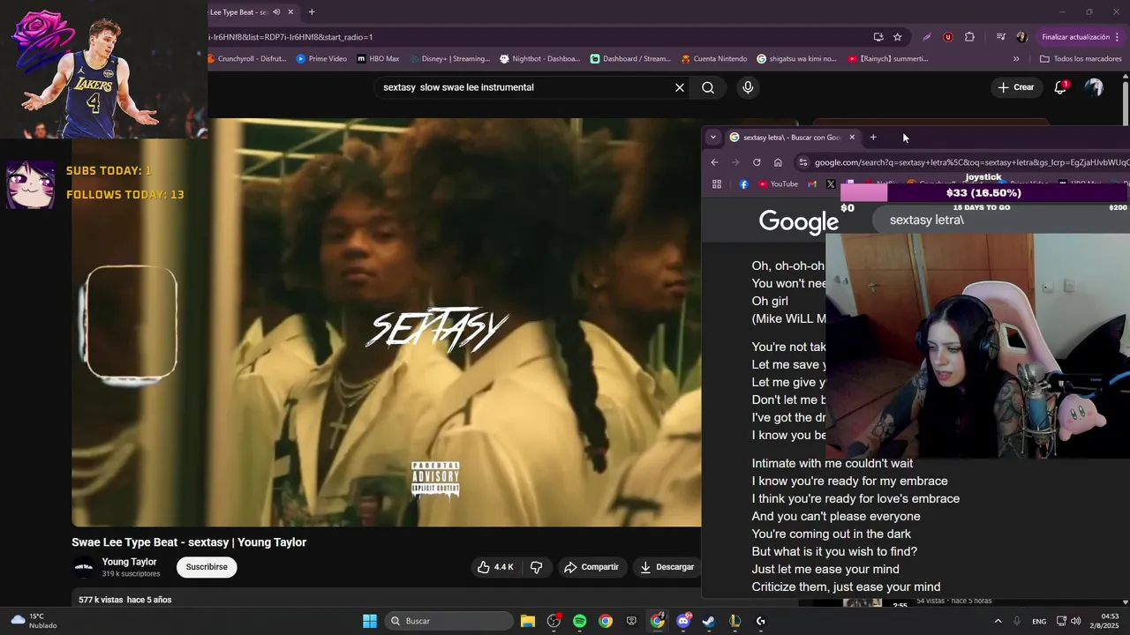Image resolution: width=1130 pixels, height=635 pixels.
Task: Click the Windows taskbar Buscar search box
Action: [x=449, y=621]
